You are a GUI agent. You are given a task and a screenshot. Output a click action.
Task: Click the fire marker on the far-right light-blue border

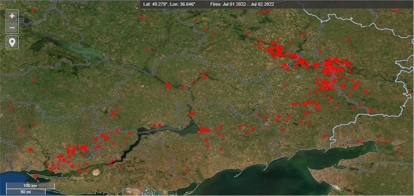coord(409,93)
